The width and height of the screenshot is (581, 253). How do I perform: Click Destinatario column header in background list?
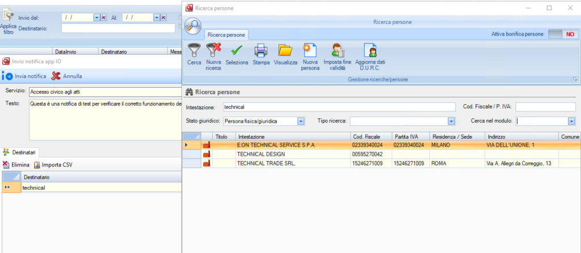point(133,52)
